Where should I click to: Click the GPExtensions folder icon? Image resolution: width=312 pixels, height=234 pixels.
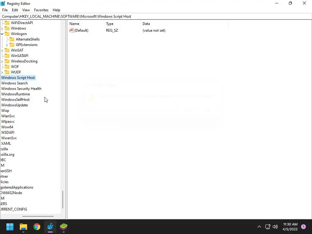click(x=12, y=45)
